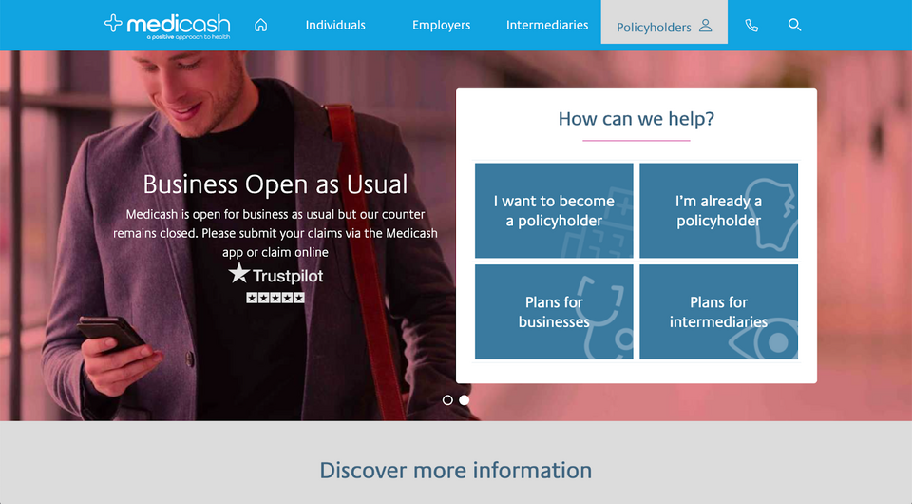Click the Trustpilot star logo
This screenshot has height=504, width=912.
point(238,273)
